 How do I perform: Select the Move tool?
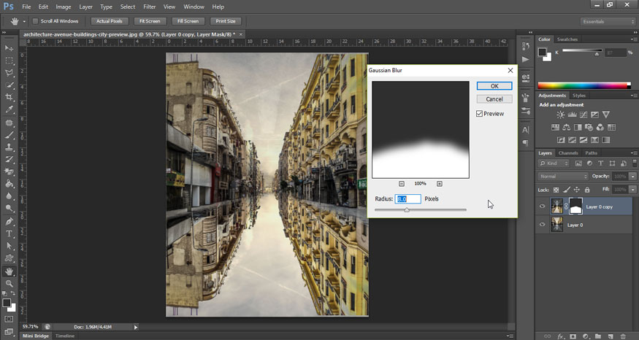[x=9, y=48]
